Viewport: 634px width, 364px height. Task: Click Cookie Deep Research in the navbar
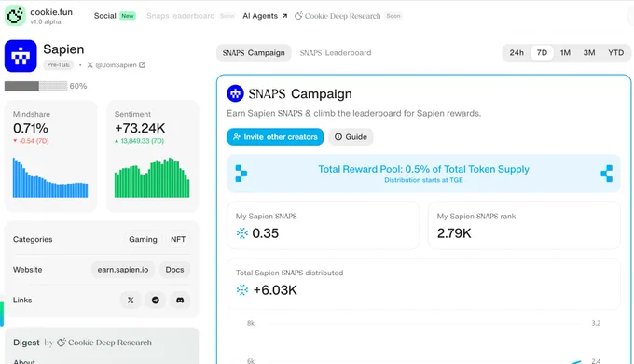[342, 16]
